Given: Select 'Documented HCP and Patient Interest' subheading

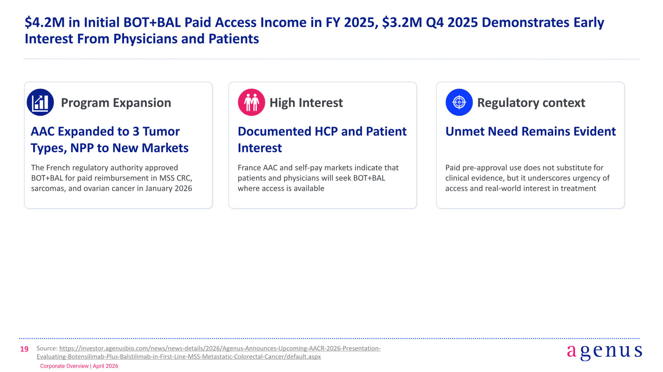Looking at the screenshot, I should (322, 139).
